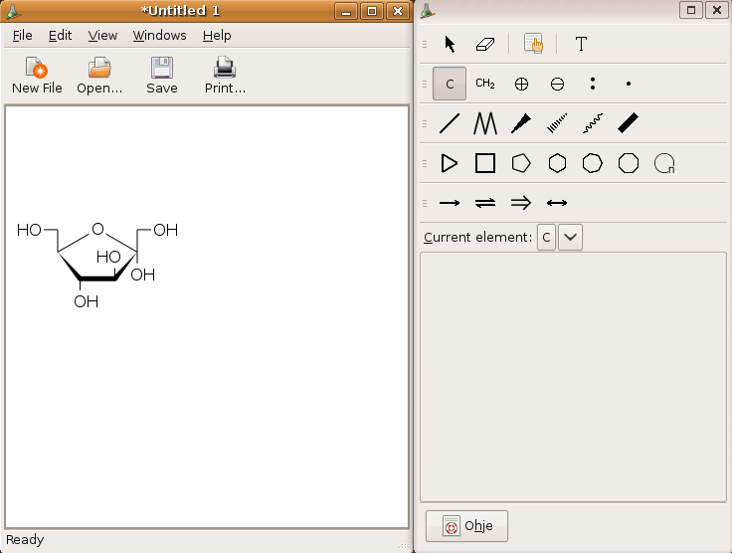This screenshot has height=553, width=732.
Task: Select the hashed bond tool
Action: (556, 123)
